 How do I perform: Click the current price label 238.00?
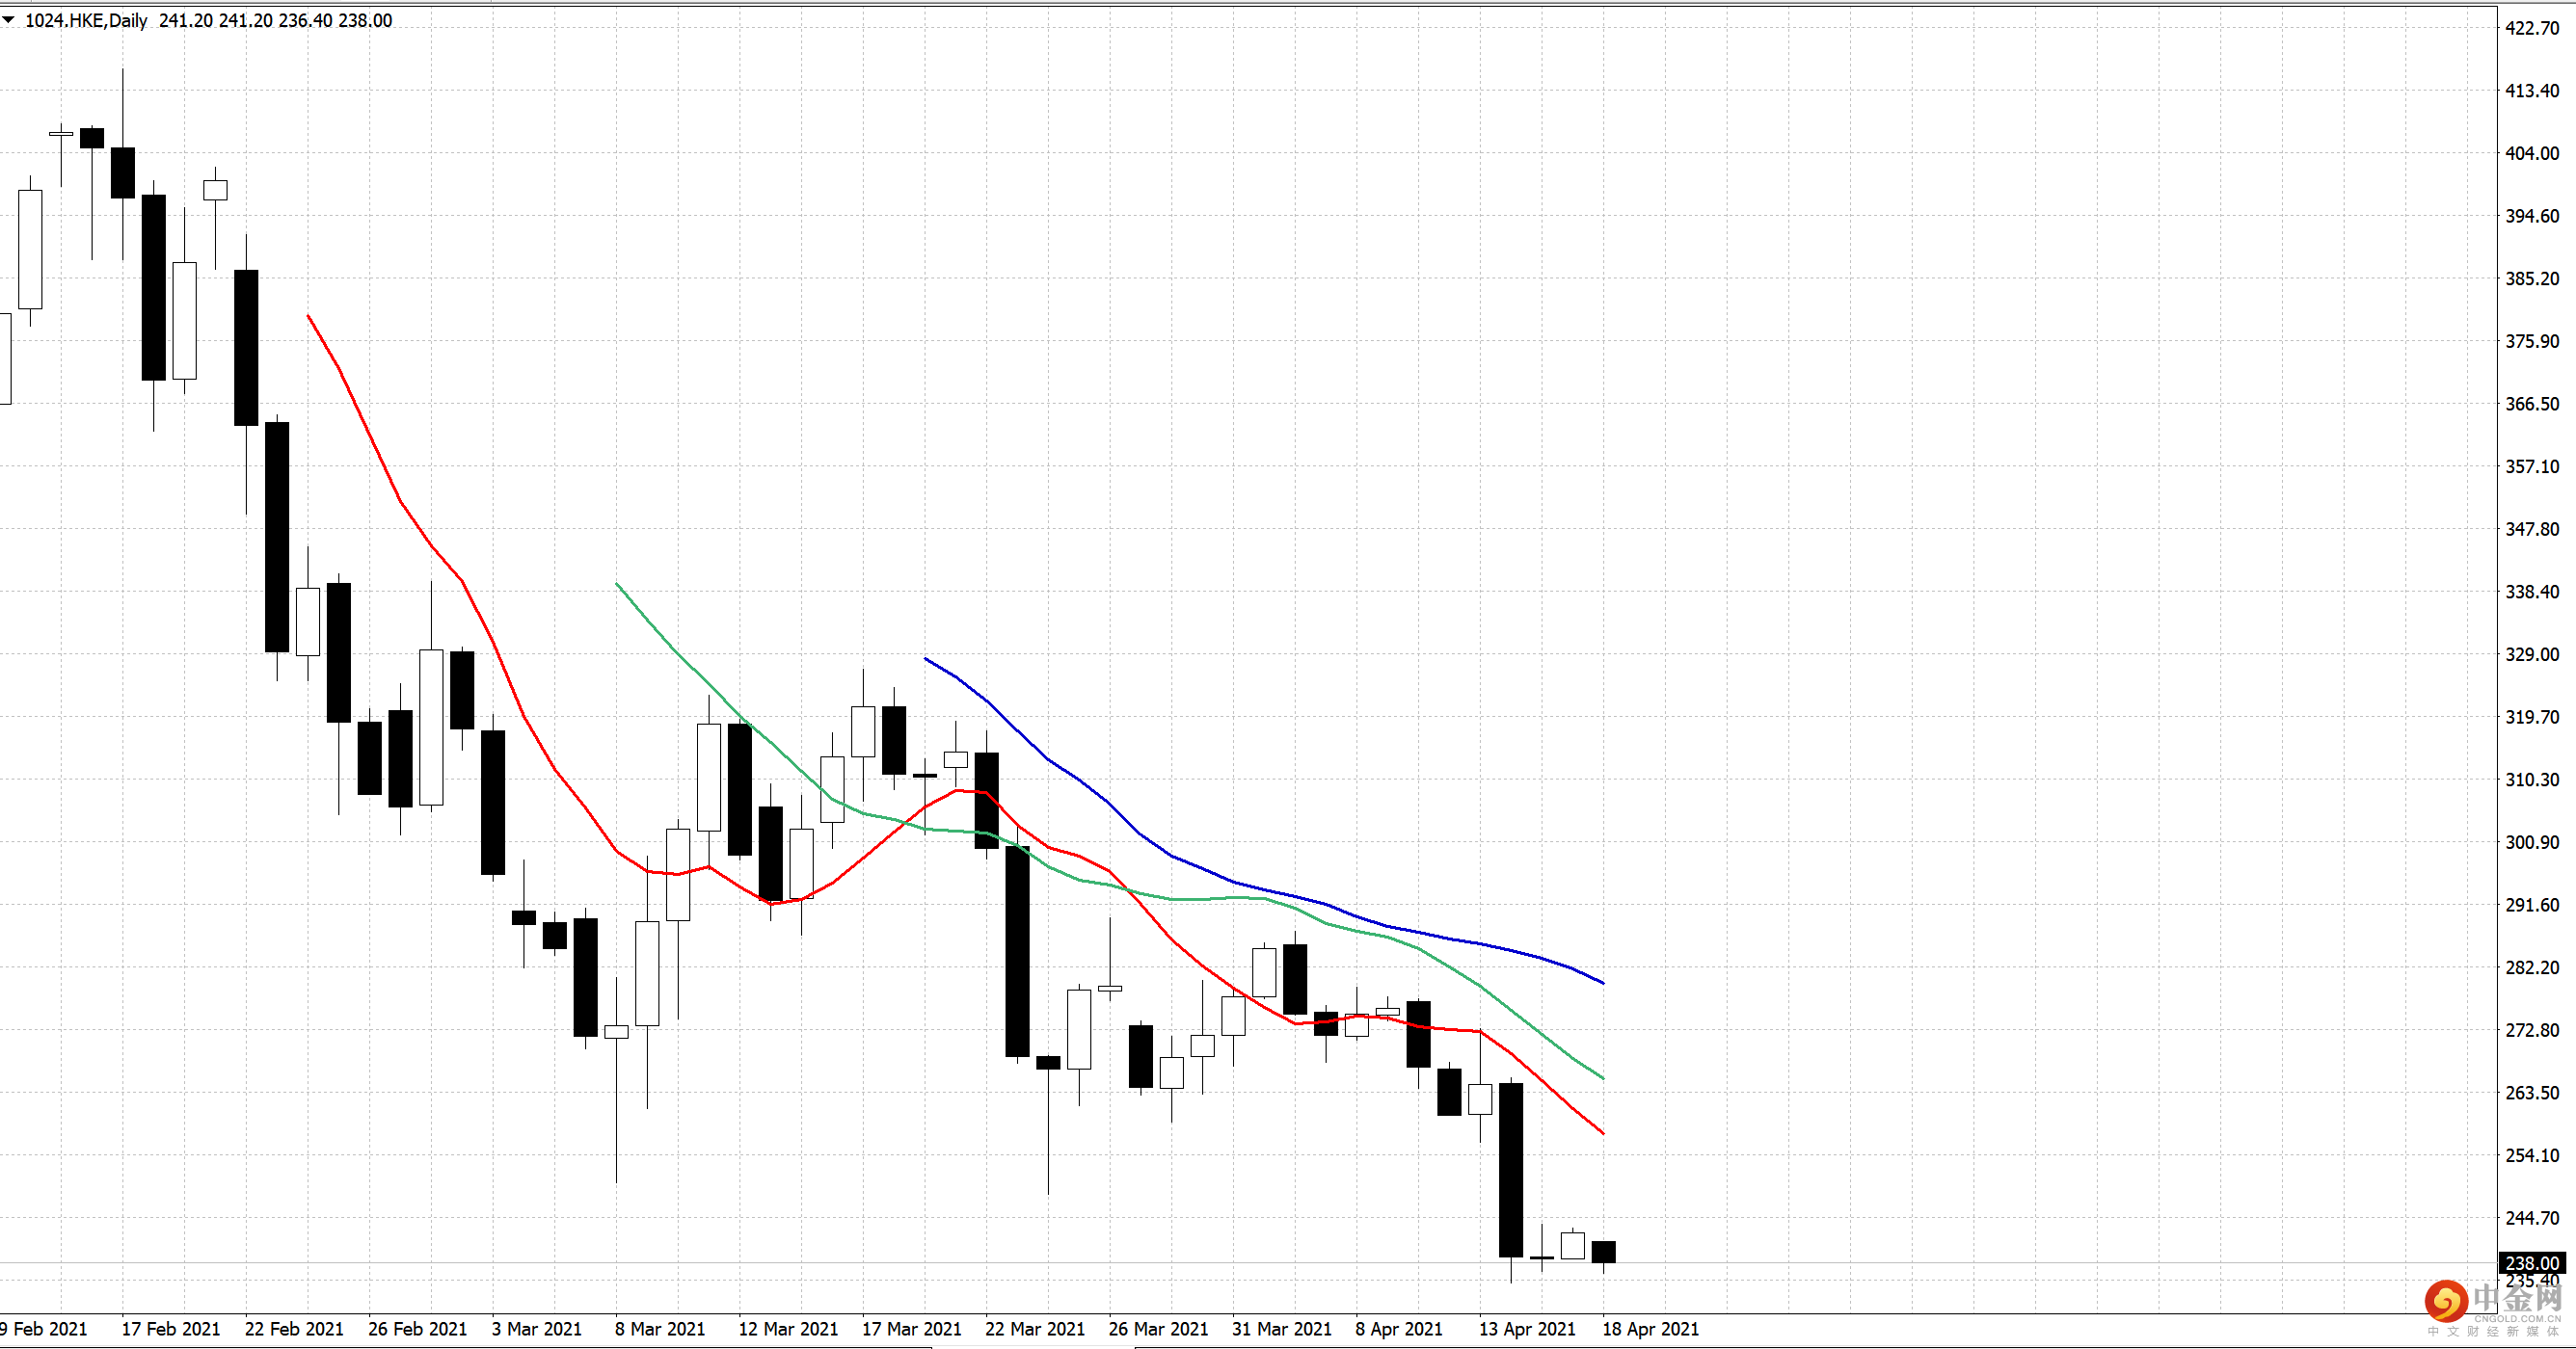pyautogui.click(x=2532, y=1264)
